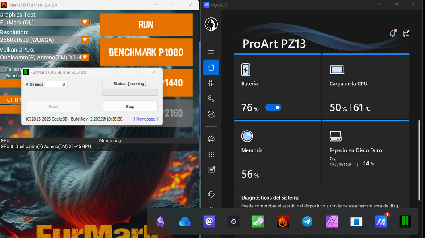
Task: Open the circular-arrow update icon in MyASUS sidebar
Action: [211, 114]
